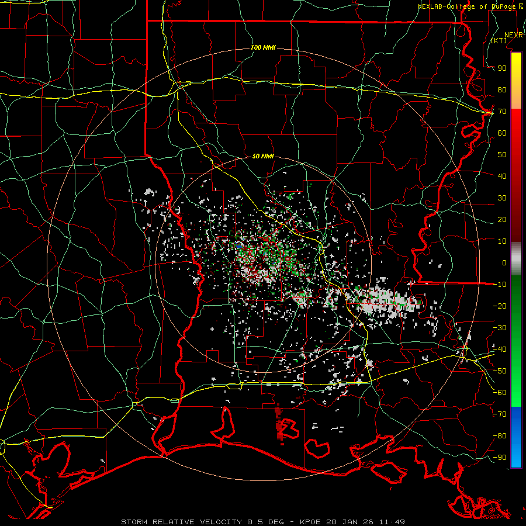Click the 20 value on the velocity scale

pyautogui.click(x=502, y=219)
